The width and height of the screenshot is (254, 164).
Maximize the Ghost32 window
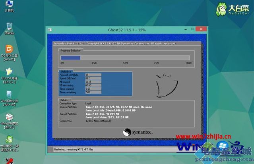(192, 29)
